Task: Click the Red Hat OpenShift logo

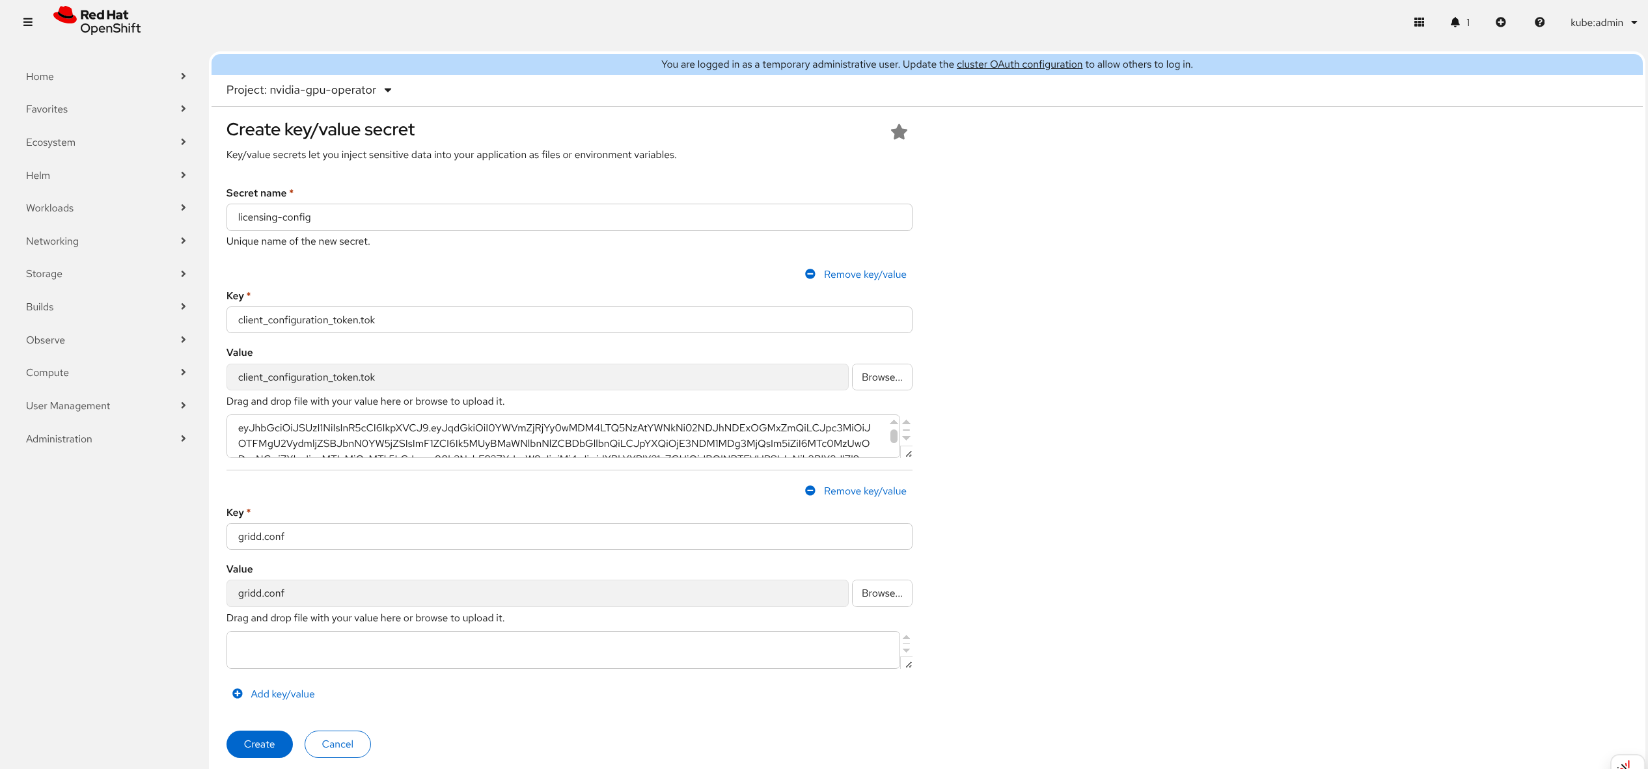Action: click(98, 21)
